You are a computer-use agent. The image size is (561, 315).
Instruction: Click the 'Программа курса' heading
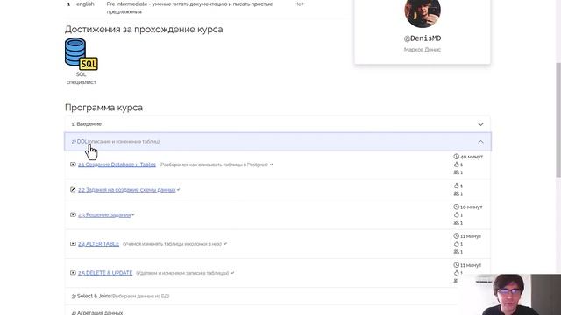pyautogui.click(x=103, y=107)
